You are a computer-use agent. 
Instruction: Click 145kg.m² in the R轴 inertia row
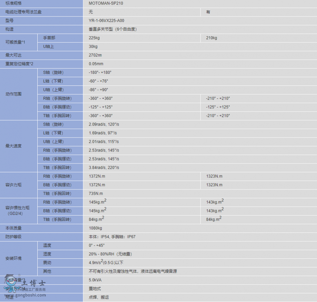tap(98, 201)
